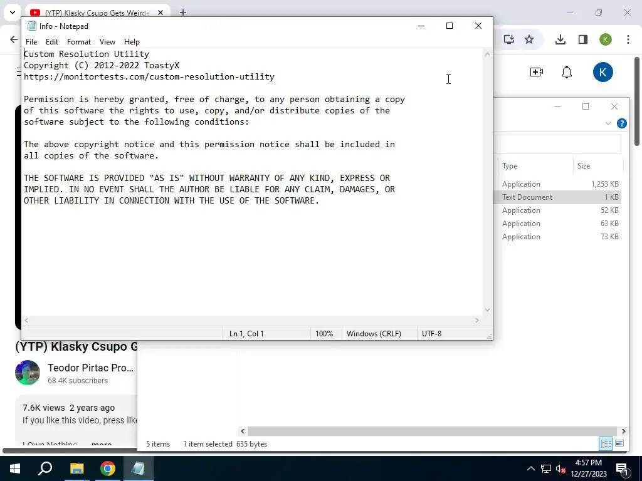Screen dimensions: 642x481
Task: Toggle Chrome side panel icon
Action: pyautogui.click(x=582, y=39)
